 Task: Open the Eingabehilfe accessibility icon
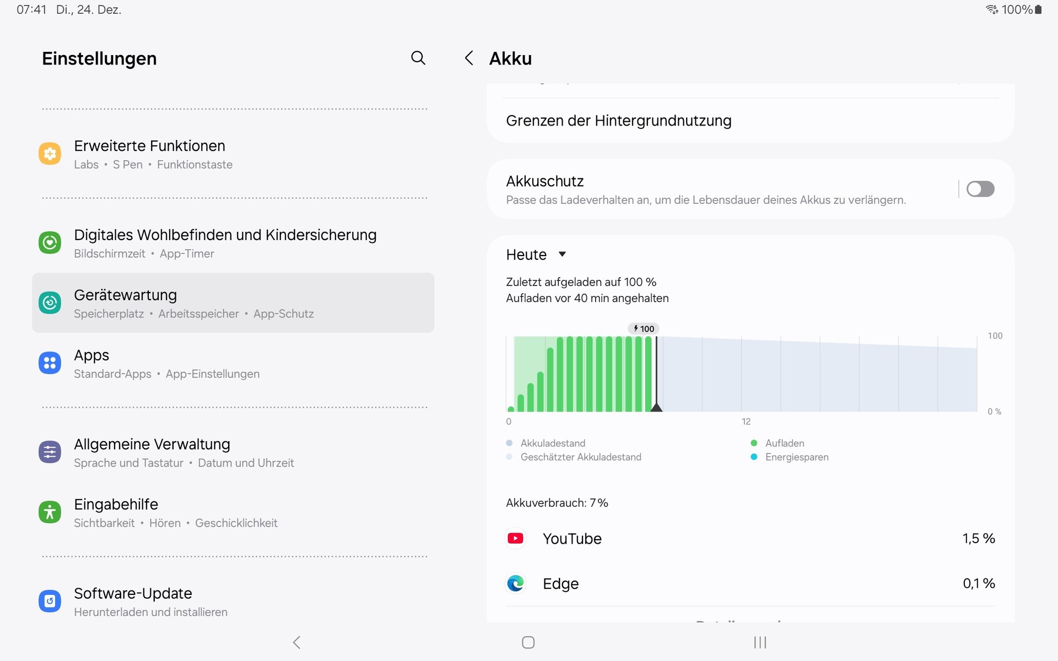pyautogui.click(x=50, y=512)
